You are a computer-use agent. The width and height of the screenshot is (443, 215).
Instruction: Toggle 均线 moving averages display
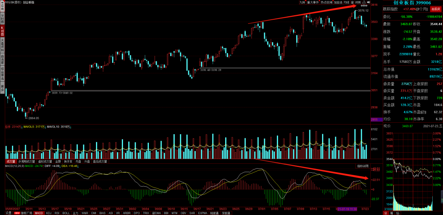point(347,2)
